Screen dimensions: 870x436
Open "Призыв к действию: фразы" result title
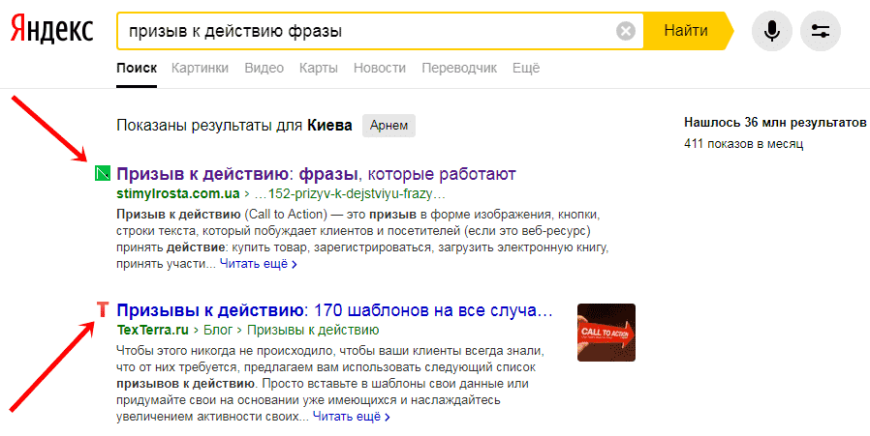[316, 174]
